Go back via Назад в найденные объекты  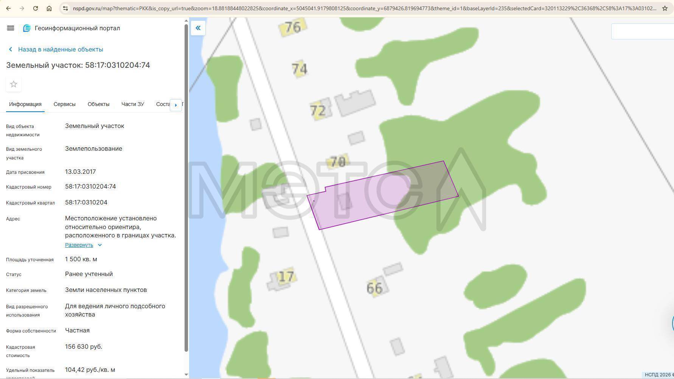point(61,49)
